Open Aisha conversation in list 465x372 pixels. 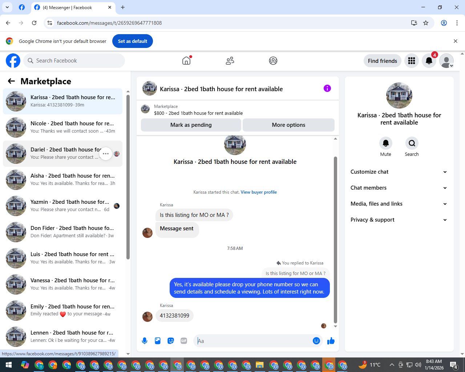[x=62, y=180]
